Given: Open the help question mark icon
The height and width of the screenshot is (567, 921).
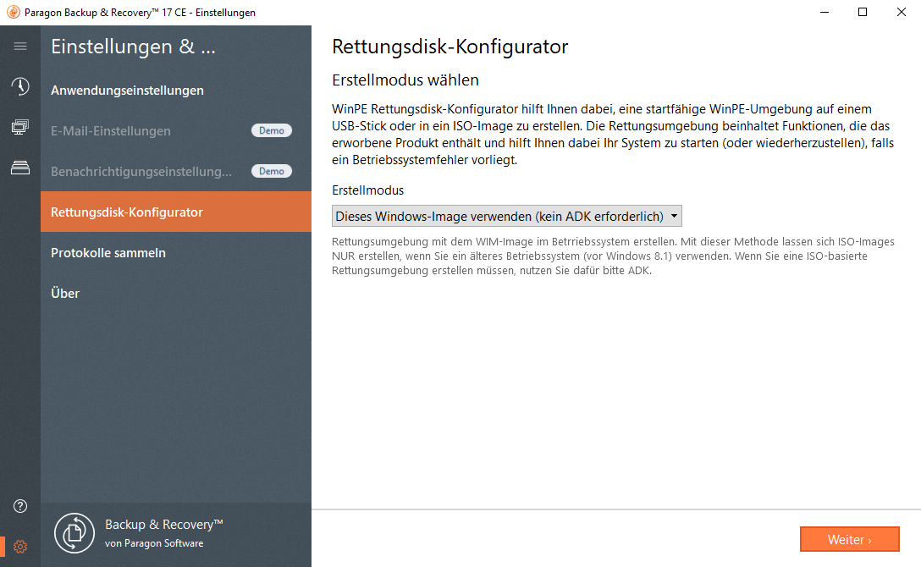Looking at the screenshot, I should point(20,506).
